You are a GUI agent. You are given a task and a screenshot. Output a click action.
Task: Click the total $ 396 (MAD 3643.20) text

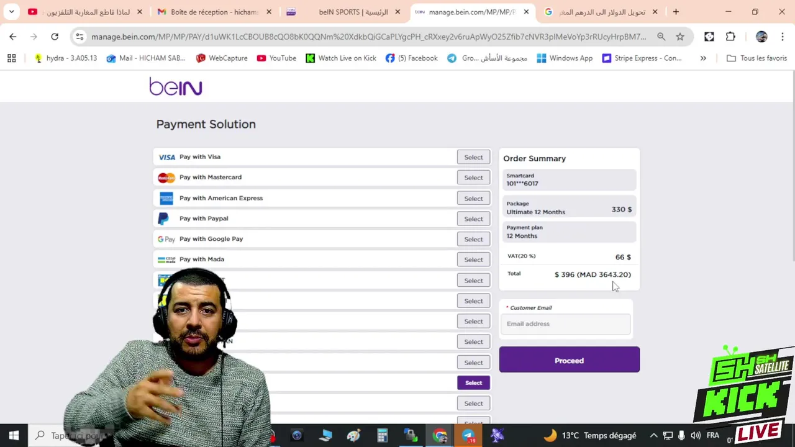(x=593, y=274)
